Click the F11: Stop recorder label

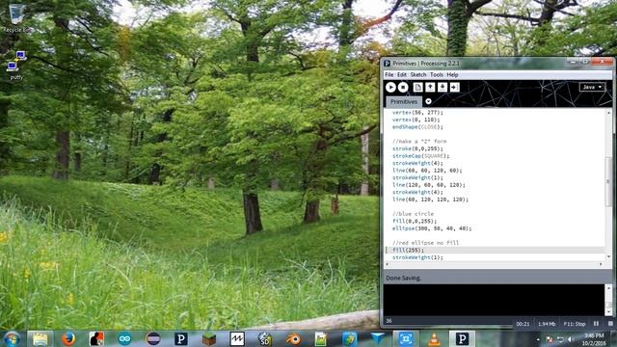(575, 324)
